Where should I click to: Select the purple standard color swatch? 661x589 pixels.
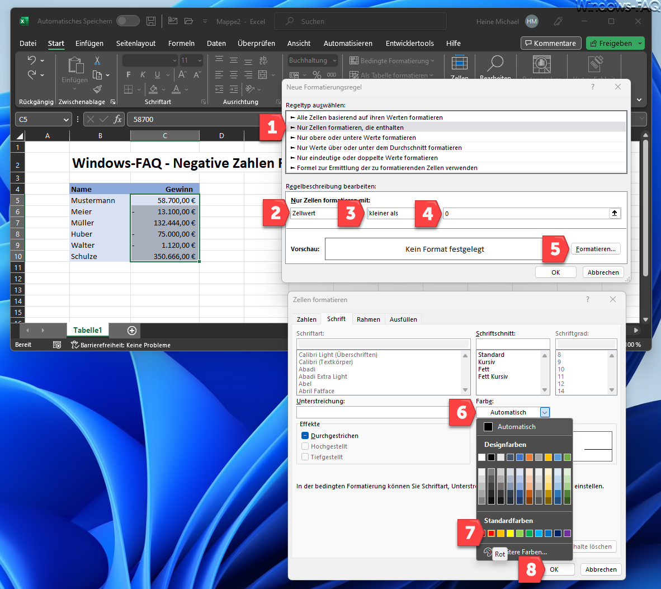coord(568,534)
